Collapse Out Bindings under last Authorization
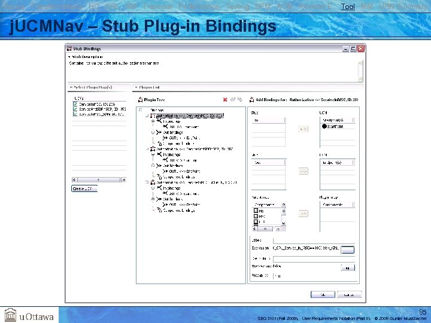Image resolution: width=431 pixels, height=323 pixels. (x=153, y=199)
